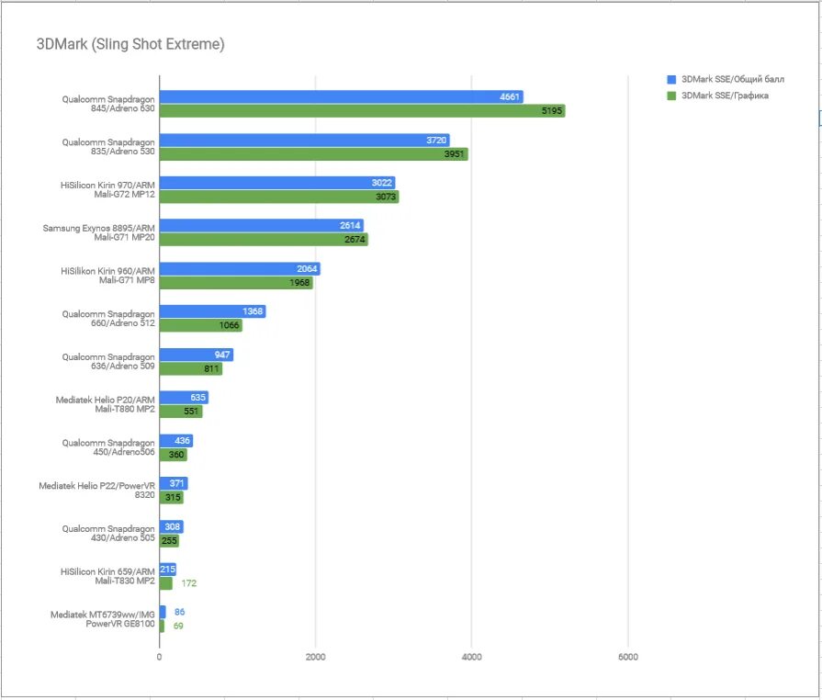
Task: Select the blue bar with value 3022
Action: (x=277, y=183)
